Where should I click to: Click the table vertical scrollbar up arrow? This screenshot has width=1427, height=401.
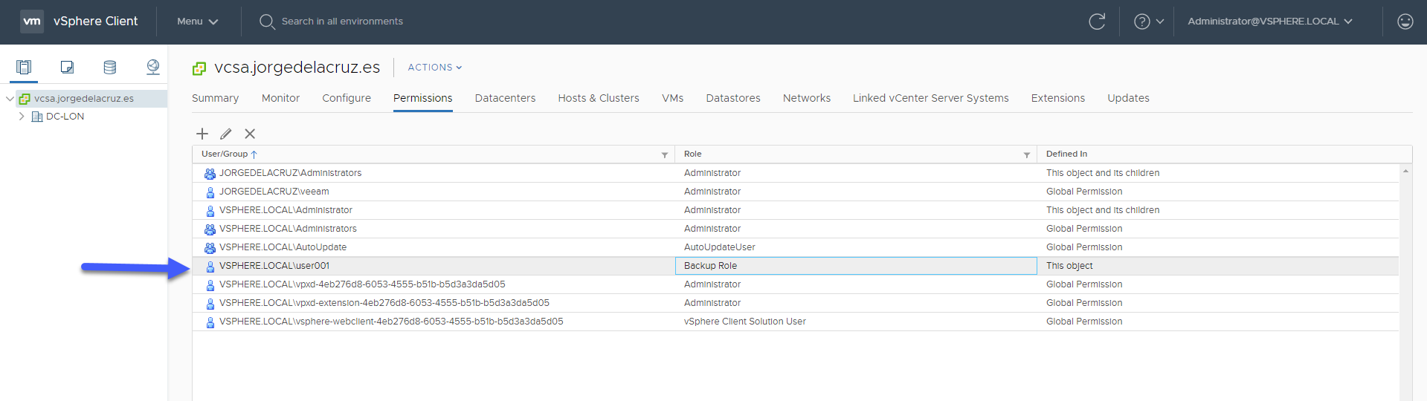pos(1405,172)
